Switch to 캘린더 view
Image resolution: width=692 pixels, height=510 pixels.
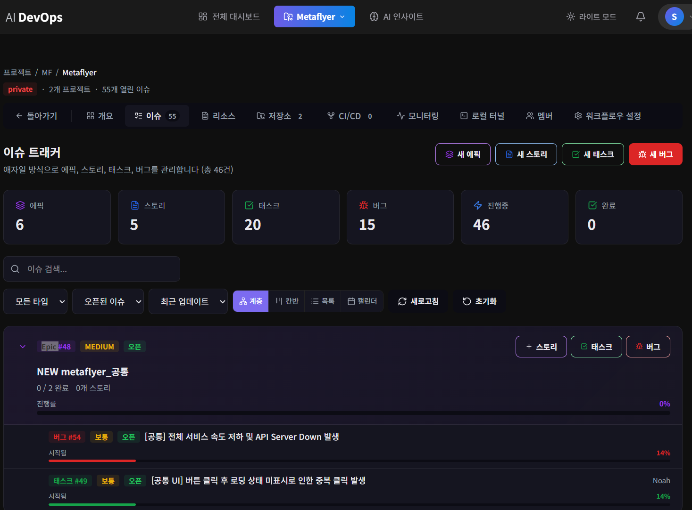point(362,301)
